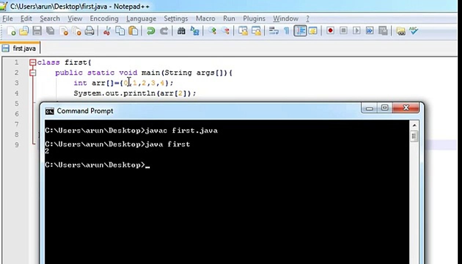The image size is (462, 264).
Task: Toggle the highlighted indent guide icon
Action: click(300, 31)
